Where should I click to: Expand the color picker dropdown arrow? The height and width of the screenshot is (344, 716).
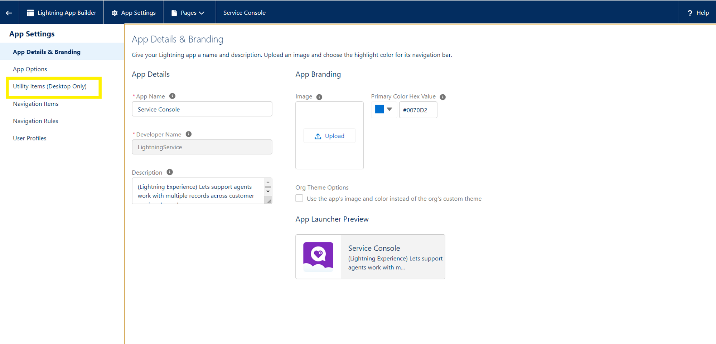click(x=390, y=109)
